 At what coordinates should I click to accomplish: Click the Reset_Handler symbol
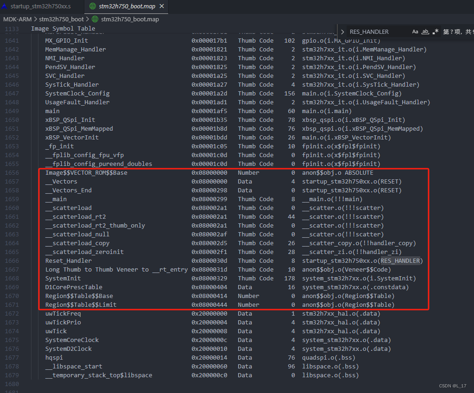coord(68,260)
